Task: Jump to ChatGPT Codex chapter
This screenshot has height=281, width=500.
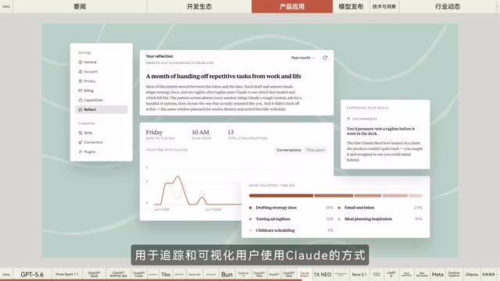Action: point(139,274)
